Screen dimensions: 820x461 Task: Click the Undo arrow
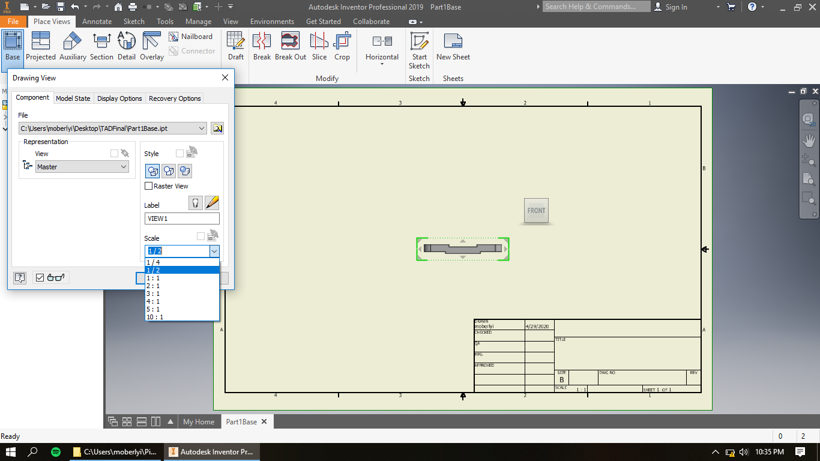pos(75,7)
